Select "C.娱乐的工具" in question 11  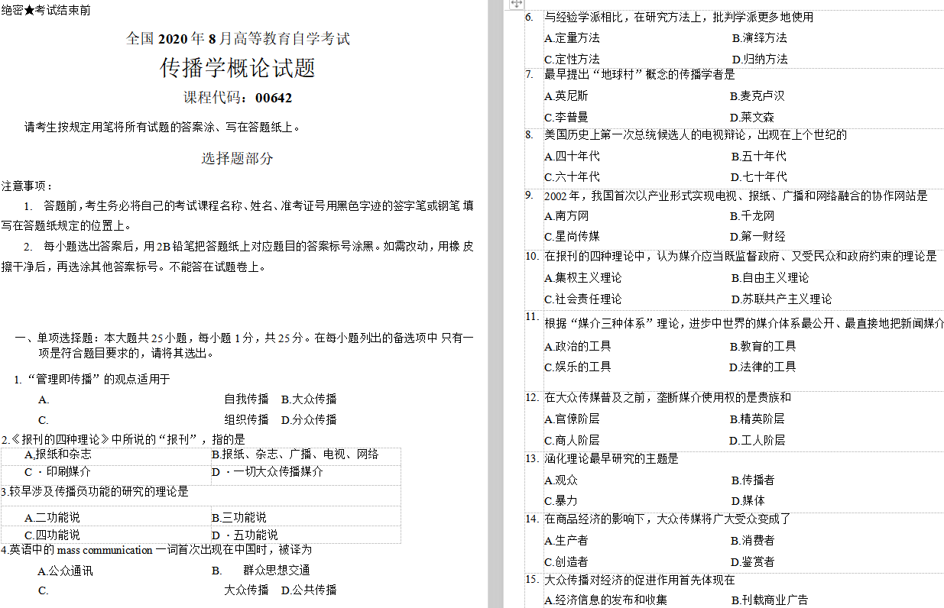pyautogui.click(x=578, y=367)
